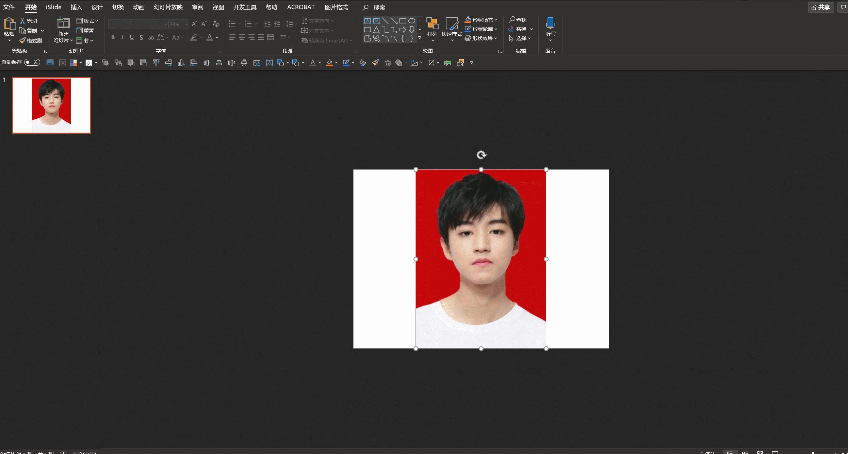
Task: Click the crop tool in quick access toolbar
Action: [431, 63]
